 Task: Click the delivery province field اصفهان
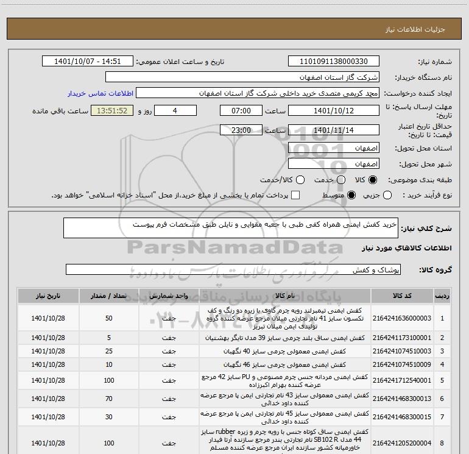334,148
